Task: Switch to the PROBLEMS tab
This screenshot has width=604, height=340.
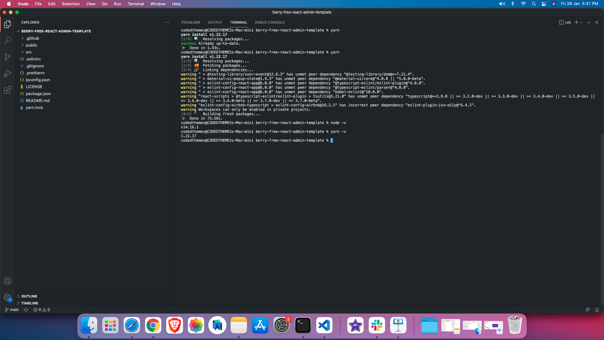Action: point(191,22)
